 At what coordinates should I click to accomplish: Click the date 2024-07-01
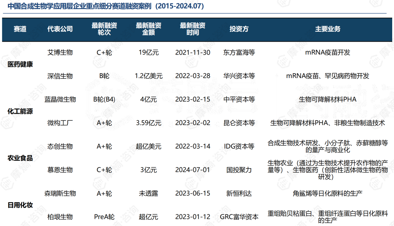click(x=193, y=170)
